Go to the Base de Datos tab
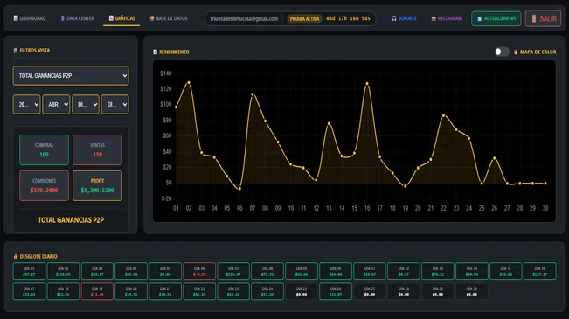This screenshot has height=319, width=569. point(169,18)
